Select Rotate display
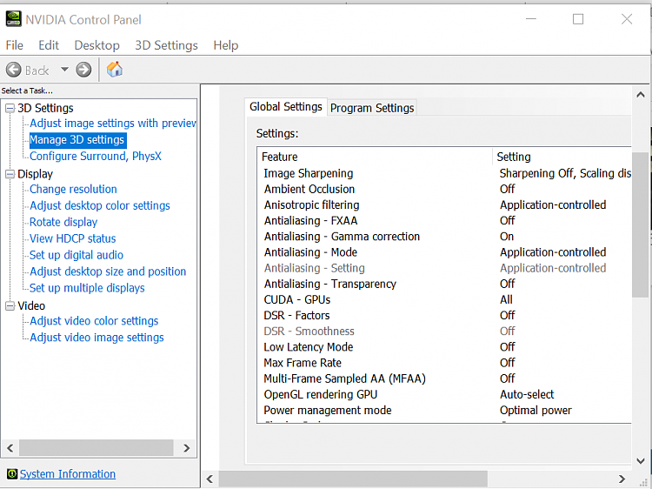 pyautogui.click(x=63, y=222)
